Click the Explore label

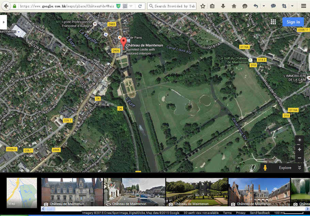click(x=285, y=168)
